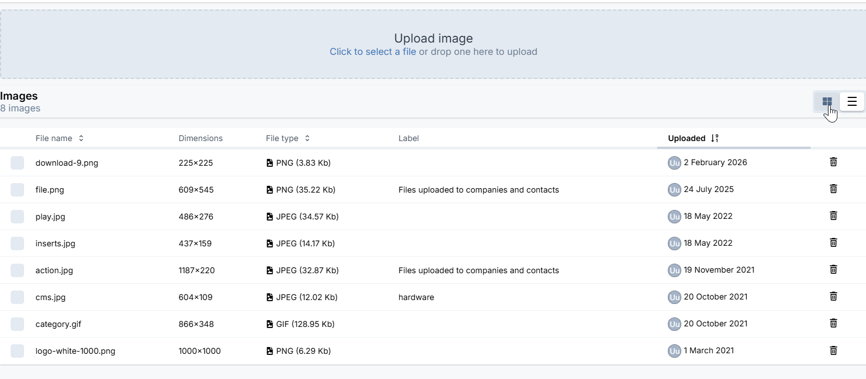Click the 'hardware' label on cms.jpg
This screenshot has width=866, height=379.
pyautogui.click(x=416, y=297)
